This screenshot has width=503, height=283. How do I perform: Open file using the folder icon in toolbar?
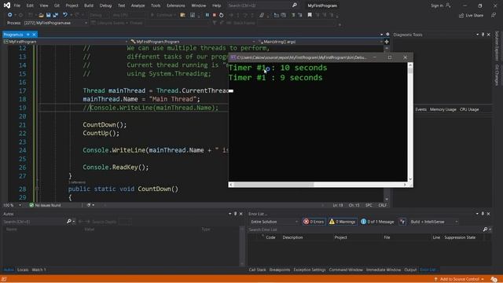click(x=41, y=15)
